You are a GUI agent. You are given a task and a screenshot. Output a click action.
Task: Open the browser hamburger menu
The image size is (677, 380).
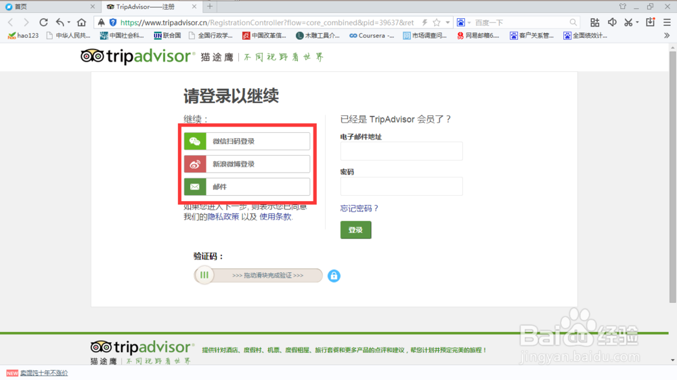point(667,22)
